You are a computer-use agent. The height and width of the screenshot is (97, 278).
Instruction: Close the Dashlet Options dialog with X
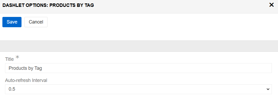click(271, 5)
